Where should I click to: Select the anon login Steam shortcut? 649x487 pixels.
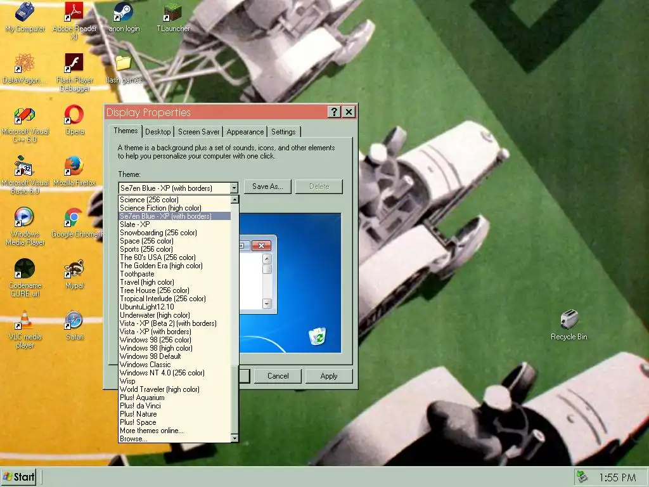[124, 17]
